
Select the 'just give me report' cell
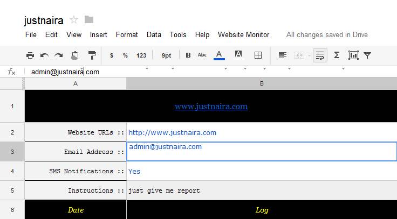(x=262, y=190)
